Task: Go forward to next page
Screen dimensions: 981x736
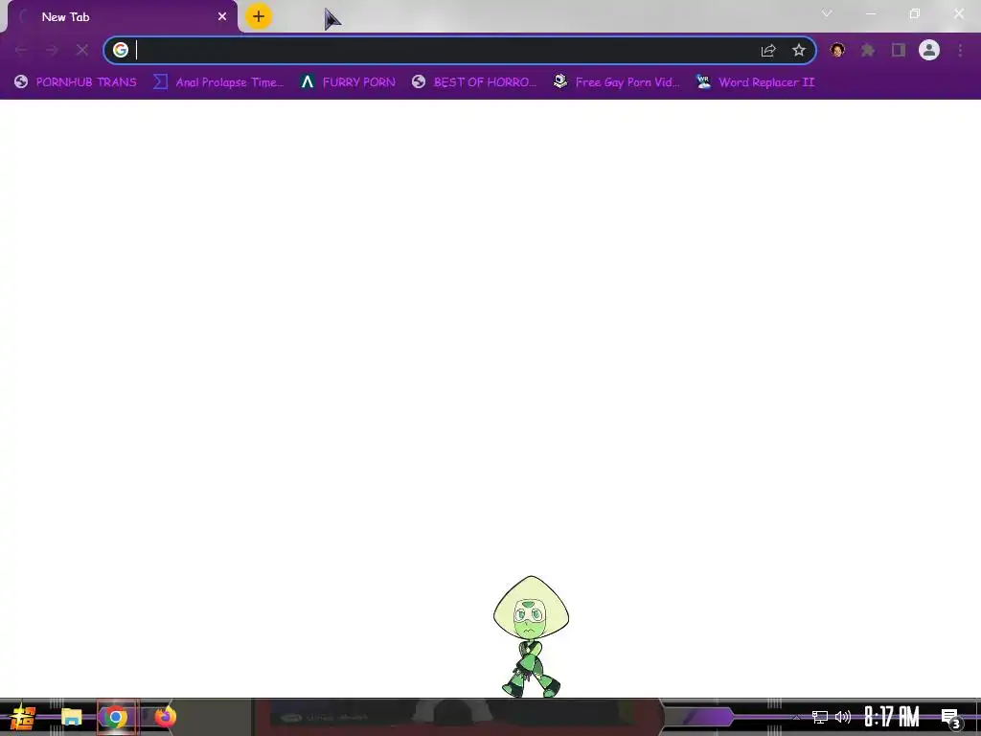Action: (52, 50)
